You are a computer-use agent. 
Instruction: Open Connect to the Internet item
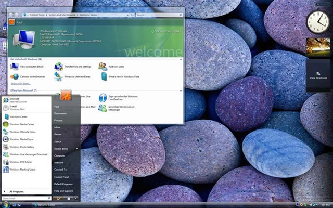point(28,77)
